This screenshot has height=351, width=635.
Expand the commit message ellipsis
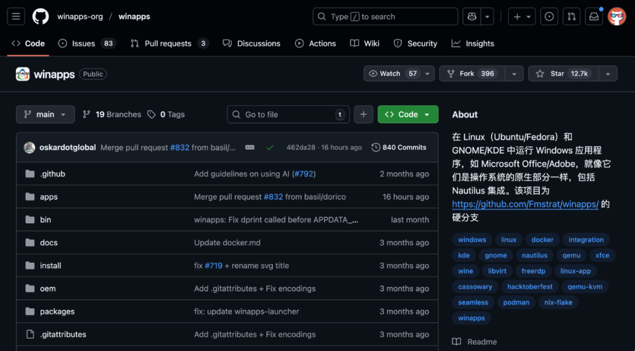(x=250, y=148)
